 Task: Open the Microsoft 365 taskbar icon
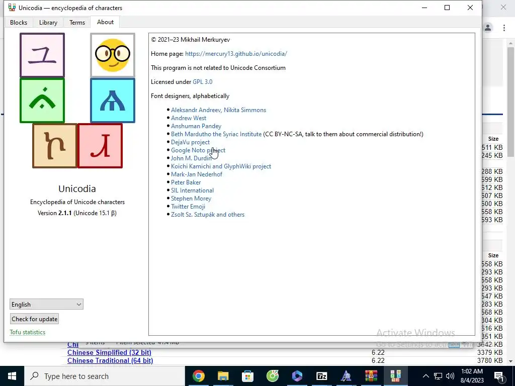point(297,376)
